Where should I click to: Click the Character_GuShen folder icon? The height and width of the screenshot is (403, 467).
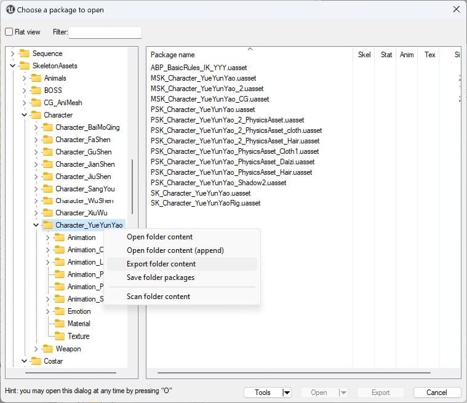point(47,152)
